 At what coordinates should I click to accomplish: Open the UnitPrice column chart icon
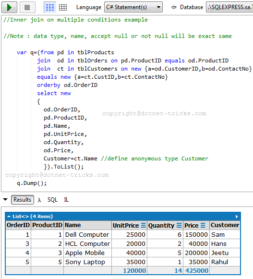click(144, 225)
